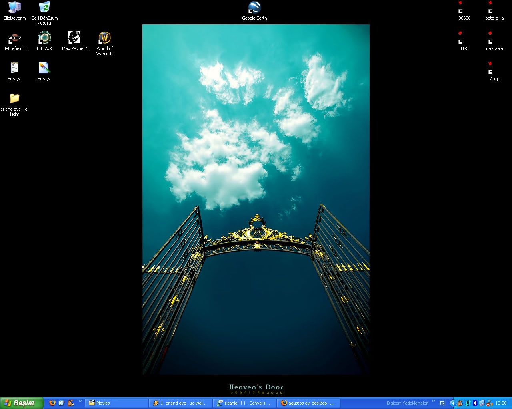Select the Buraya notepad text file
The width and height of the screenshot is (512, 409).
pos(14,71)
